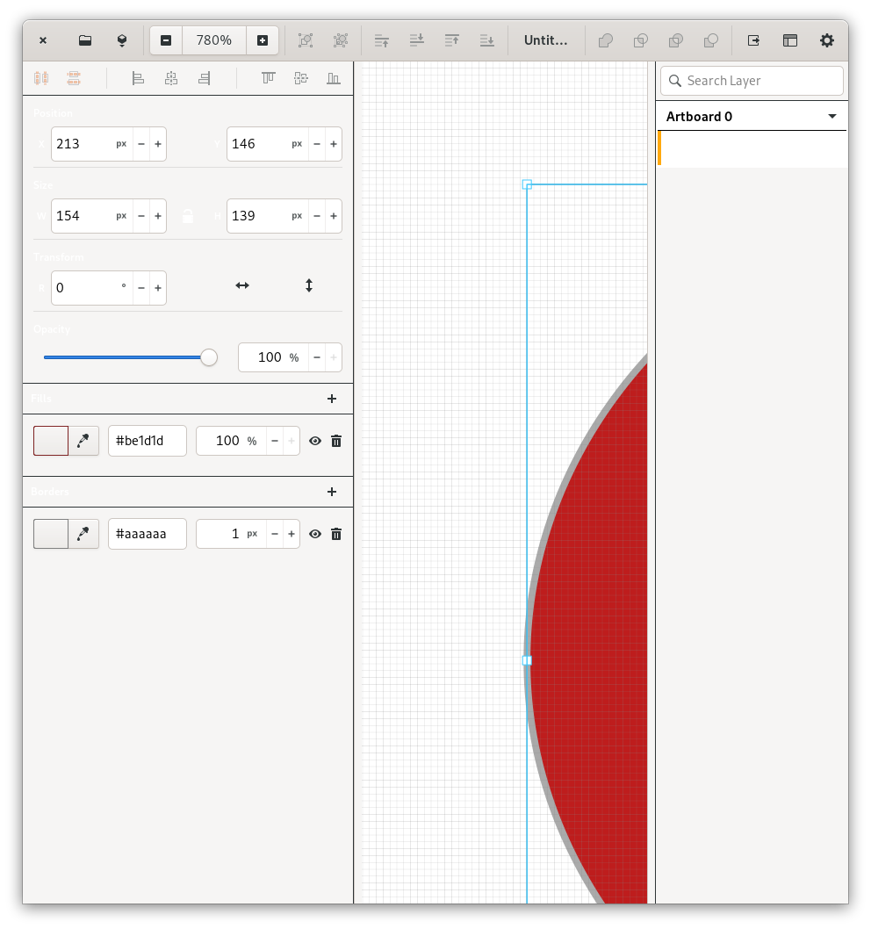The image size is (871, 929).
Task: Delete the #be1d1d fill
Action: (x=336, y=441)
